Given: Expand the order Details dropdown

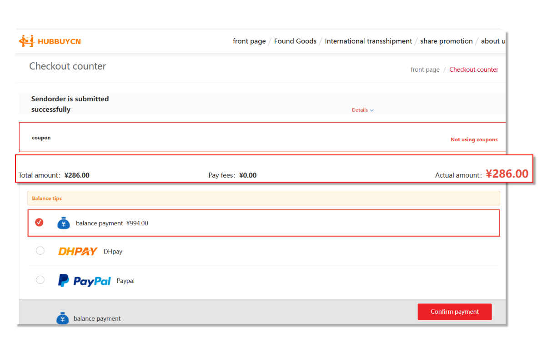Looking at the screenshot, I should [x=362, y=110].
